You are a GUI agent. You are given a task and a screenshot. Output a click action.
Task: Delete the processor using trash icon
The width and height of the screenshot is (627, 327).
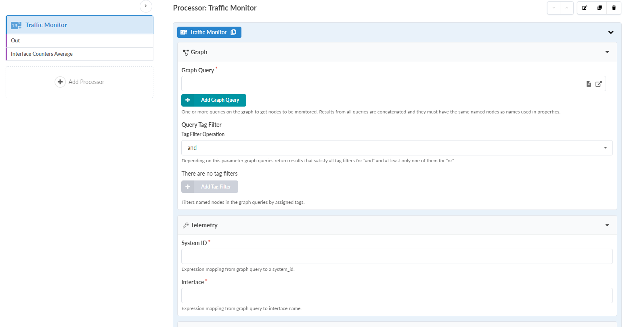(614, 8)
